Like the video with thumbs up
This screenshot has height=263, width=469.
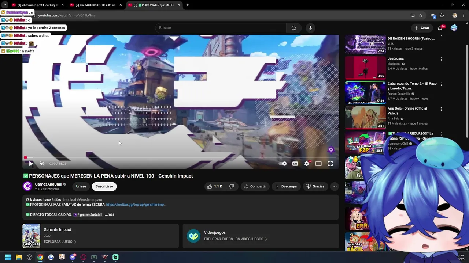pyautogui.click(x=215, y=186)
